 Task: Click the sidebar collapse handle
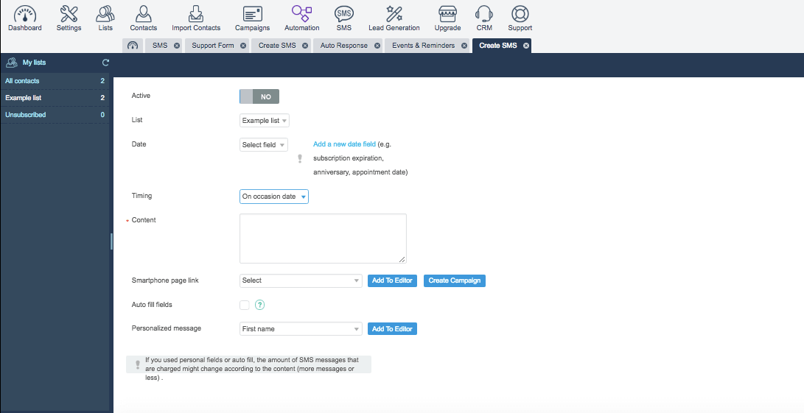tap(111, 241)
